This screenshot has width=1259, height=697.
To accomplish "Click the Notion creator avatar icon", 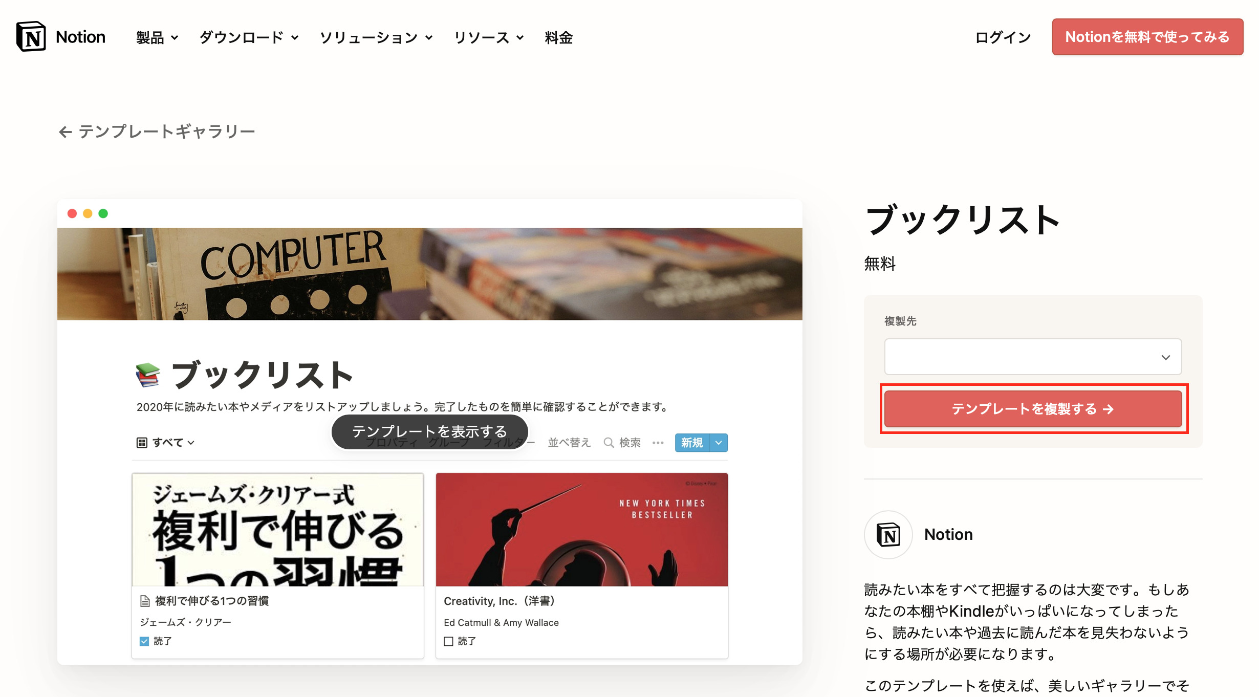I will (888, 534).
